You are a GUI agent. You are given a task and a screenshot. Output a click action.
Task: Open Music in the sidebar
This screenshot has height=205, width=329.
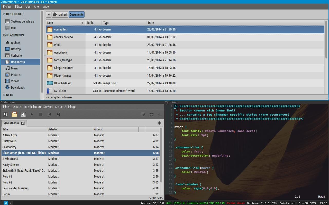(20, 68)
